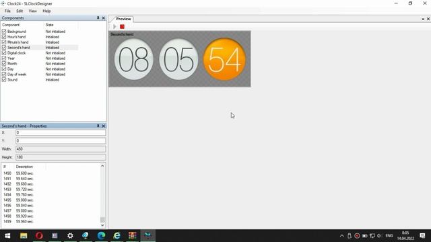Screen dimensions: 431x242
Task: Open volume control in system tray
Action: (x=380, y=236)
